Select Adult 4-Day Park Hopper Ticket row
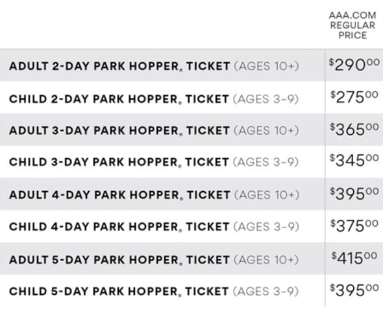The height and width of the screenshot is (324, 383). tap(191, 194)
